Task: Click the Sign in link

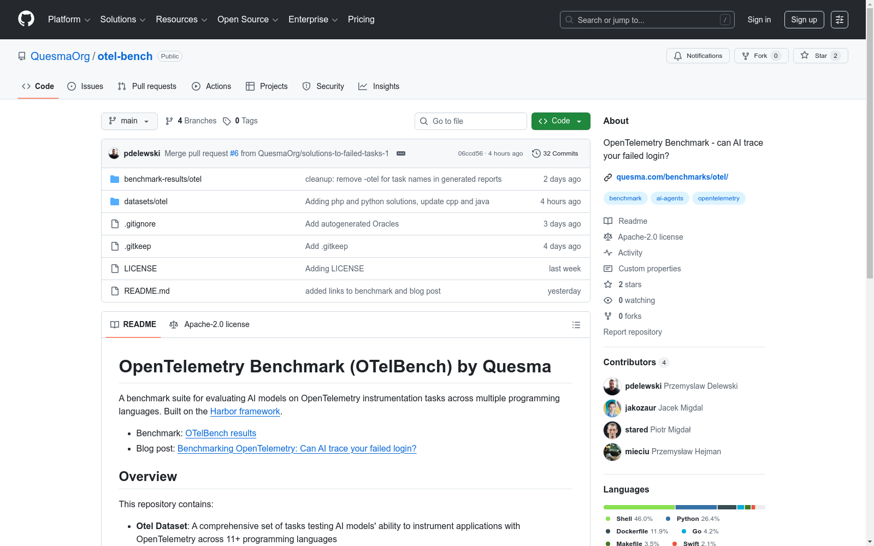Action: coord(759,20)
